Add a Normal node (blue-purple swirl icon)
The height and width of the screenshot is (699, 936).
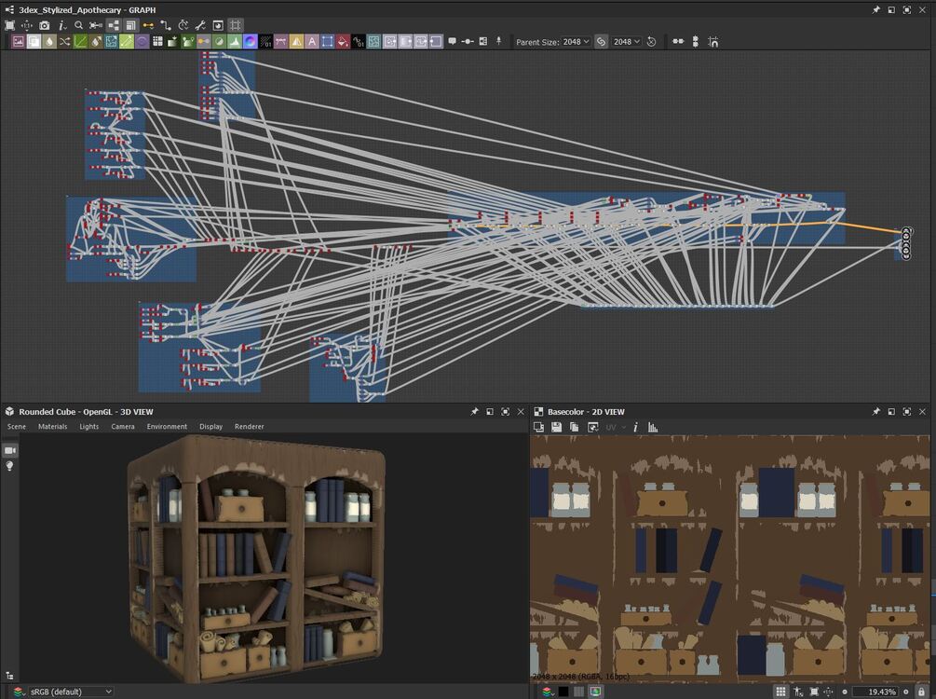[x=251, y=41]
